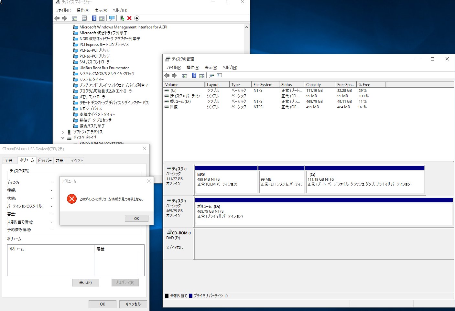The width and height of the screenshot is (455, 311).
Task: Click the 表示(P) button
Action: coord(86,283)
